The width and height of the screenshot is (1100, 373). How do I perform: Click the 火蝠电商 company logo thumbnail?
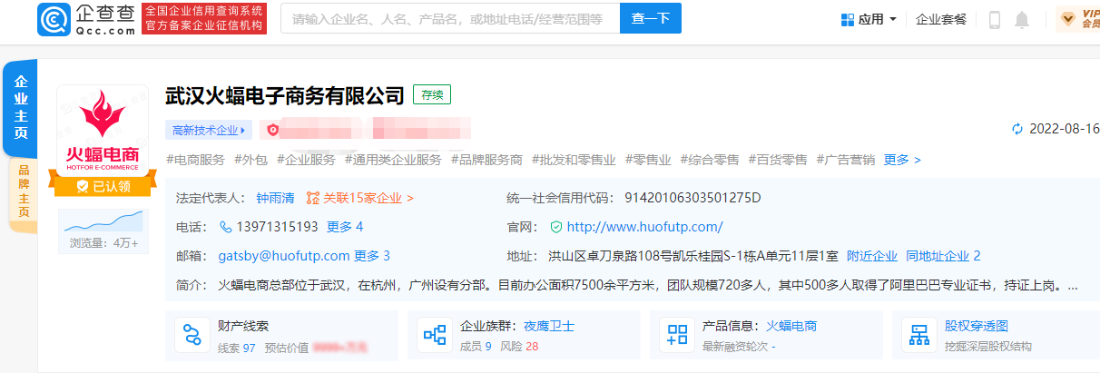click(x=103, y=131)
